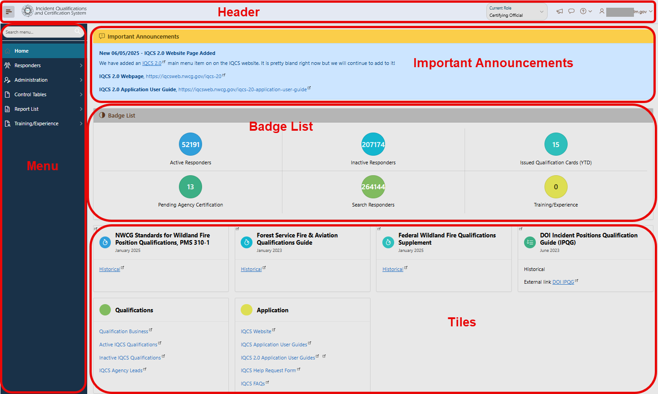Open the Inactive Responders 207174 badge
658x394 pixels.
coord(373,144)
